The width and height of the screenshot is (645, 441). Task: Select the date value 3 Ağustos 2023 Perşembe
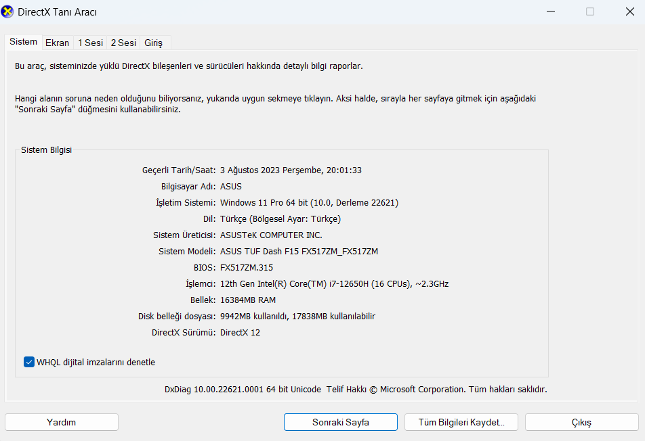291,170
